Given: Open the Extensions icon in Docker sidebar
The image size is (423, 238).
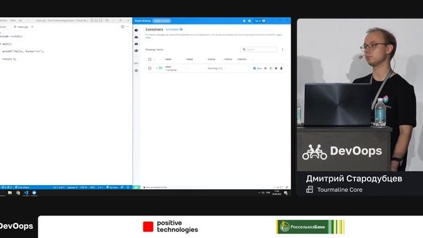Looking at the screenshot, I should pos(136,71).
